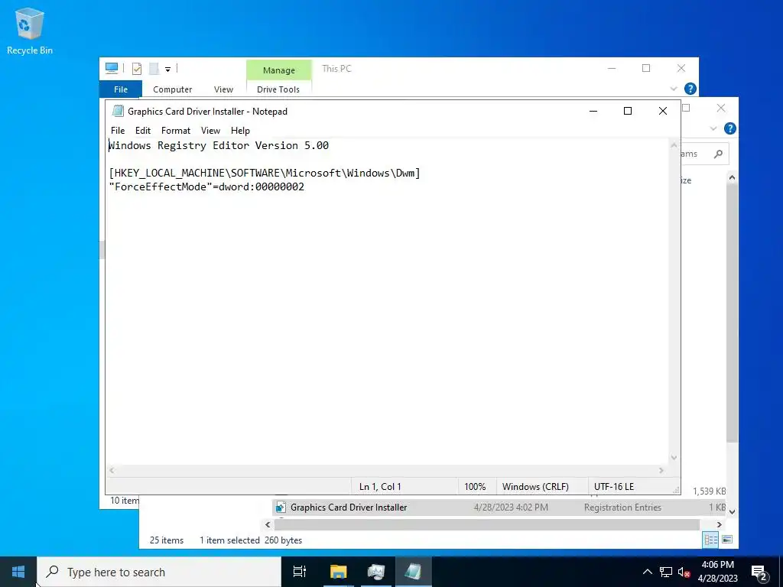Click the Notepad vertical scrollbar up arrow
Image resolution: width=783 pixels, height=587 pixels.
pos(674,145)
